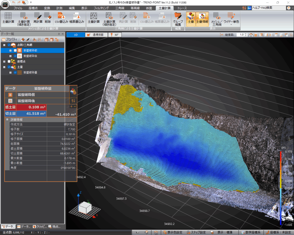The height and width of the screenshot is (235, 294).
Task: Collapse 詳細情報 section
Action: [7, 120]
